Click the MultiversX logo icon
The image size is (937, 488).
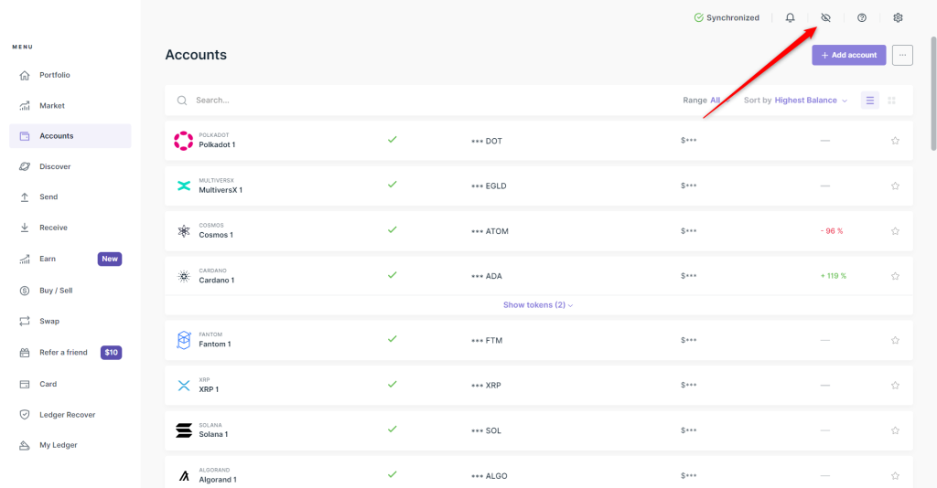183,186
